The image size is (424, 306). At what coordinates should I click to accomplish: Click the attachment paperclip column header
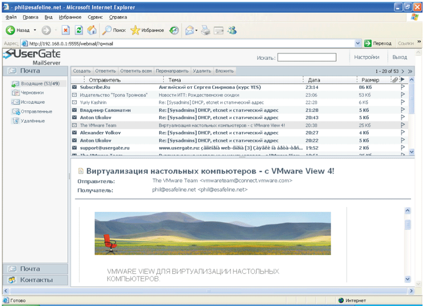tap(395, 79)
